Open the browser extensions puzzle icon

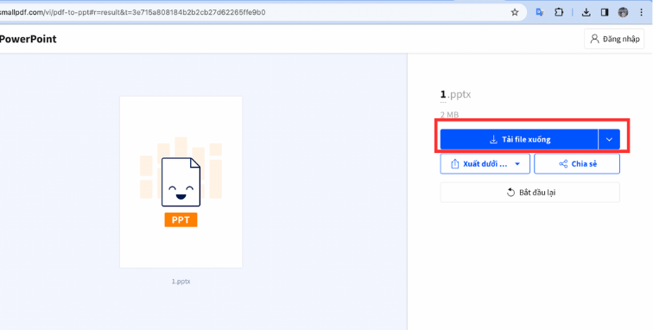click(x=559, y=12)
